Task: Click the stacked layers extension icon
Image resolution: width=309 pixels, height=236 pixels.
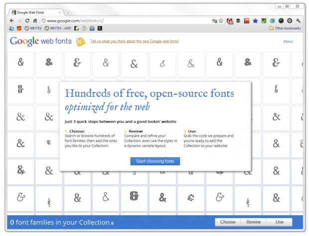Action: point(238,20)
